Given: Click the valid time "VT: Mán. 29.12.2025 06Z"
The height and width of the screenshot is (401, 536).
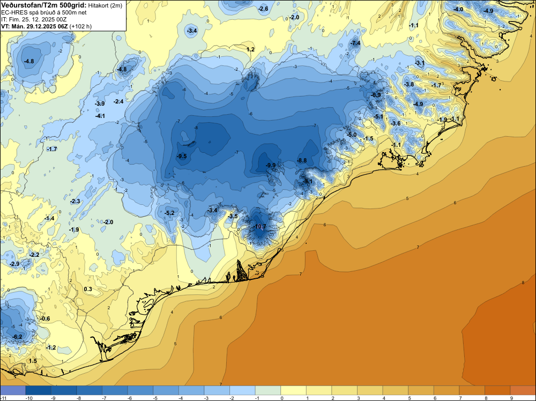Looking at the screenshot, I should (x=34, y=26).
